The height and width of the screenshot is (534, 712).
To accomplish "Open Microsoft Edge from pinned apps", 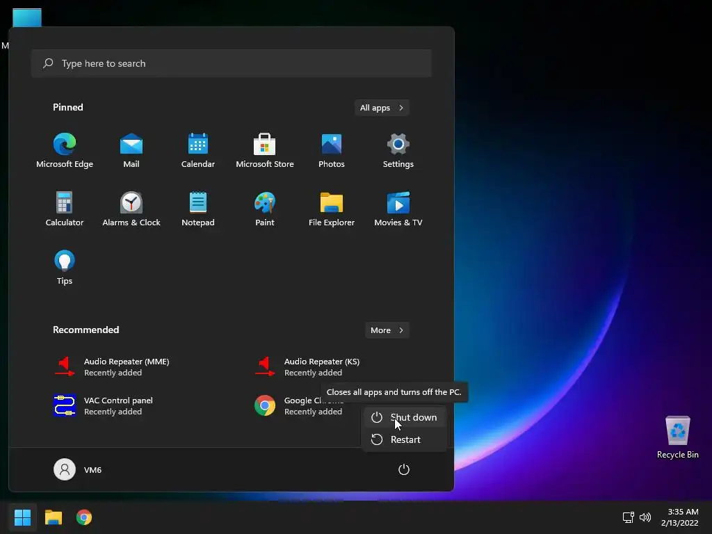I will coord(65,151).
